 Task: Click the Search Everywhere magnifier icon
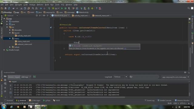[x=189, y=8]
